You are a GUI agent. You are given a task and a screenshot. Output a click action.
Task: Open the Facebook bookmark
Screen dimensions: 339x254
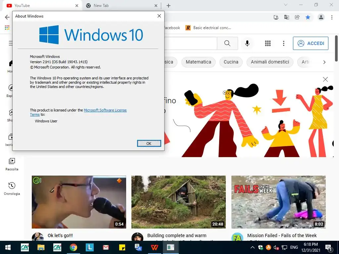pyautogui.click(x=172, y=28)
